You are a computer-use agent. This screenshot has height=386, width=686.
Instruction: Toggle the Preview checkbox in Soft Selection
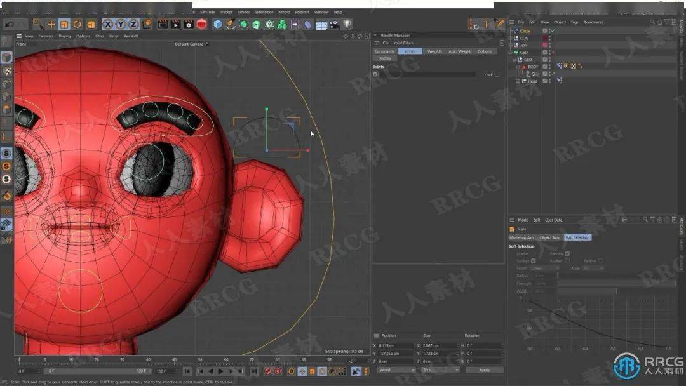click(567, 253)
